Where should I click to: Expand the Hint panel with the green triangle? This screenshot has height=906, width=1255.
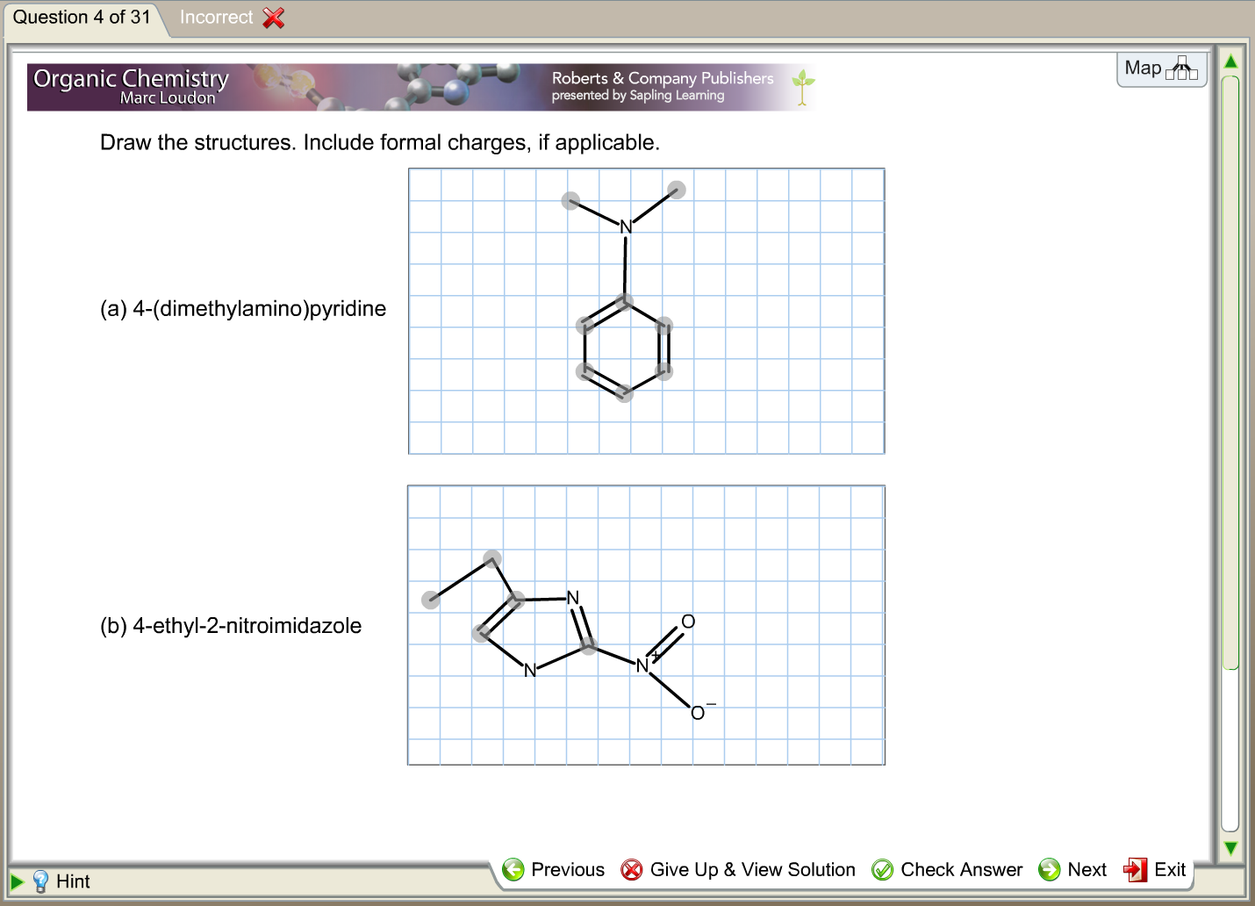16,881
